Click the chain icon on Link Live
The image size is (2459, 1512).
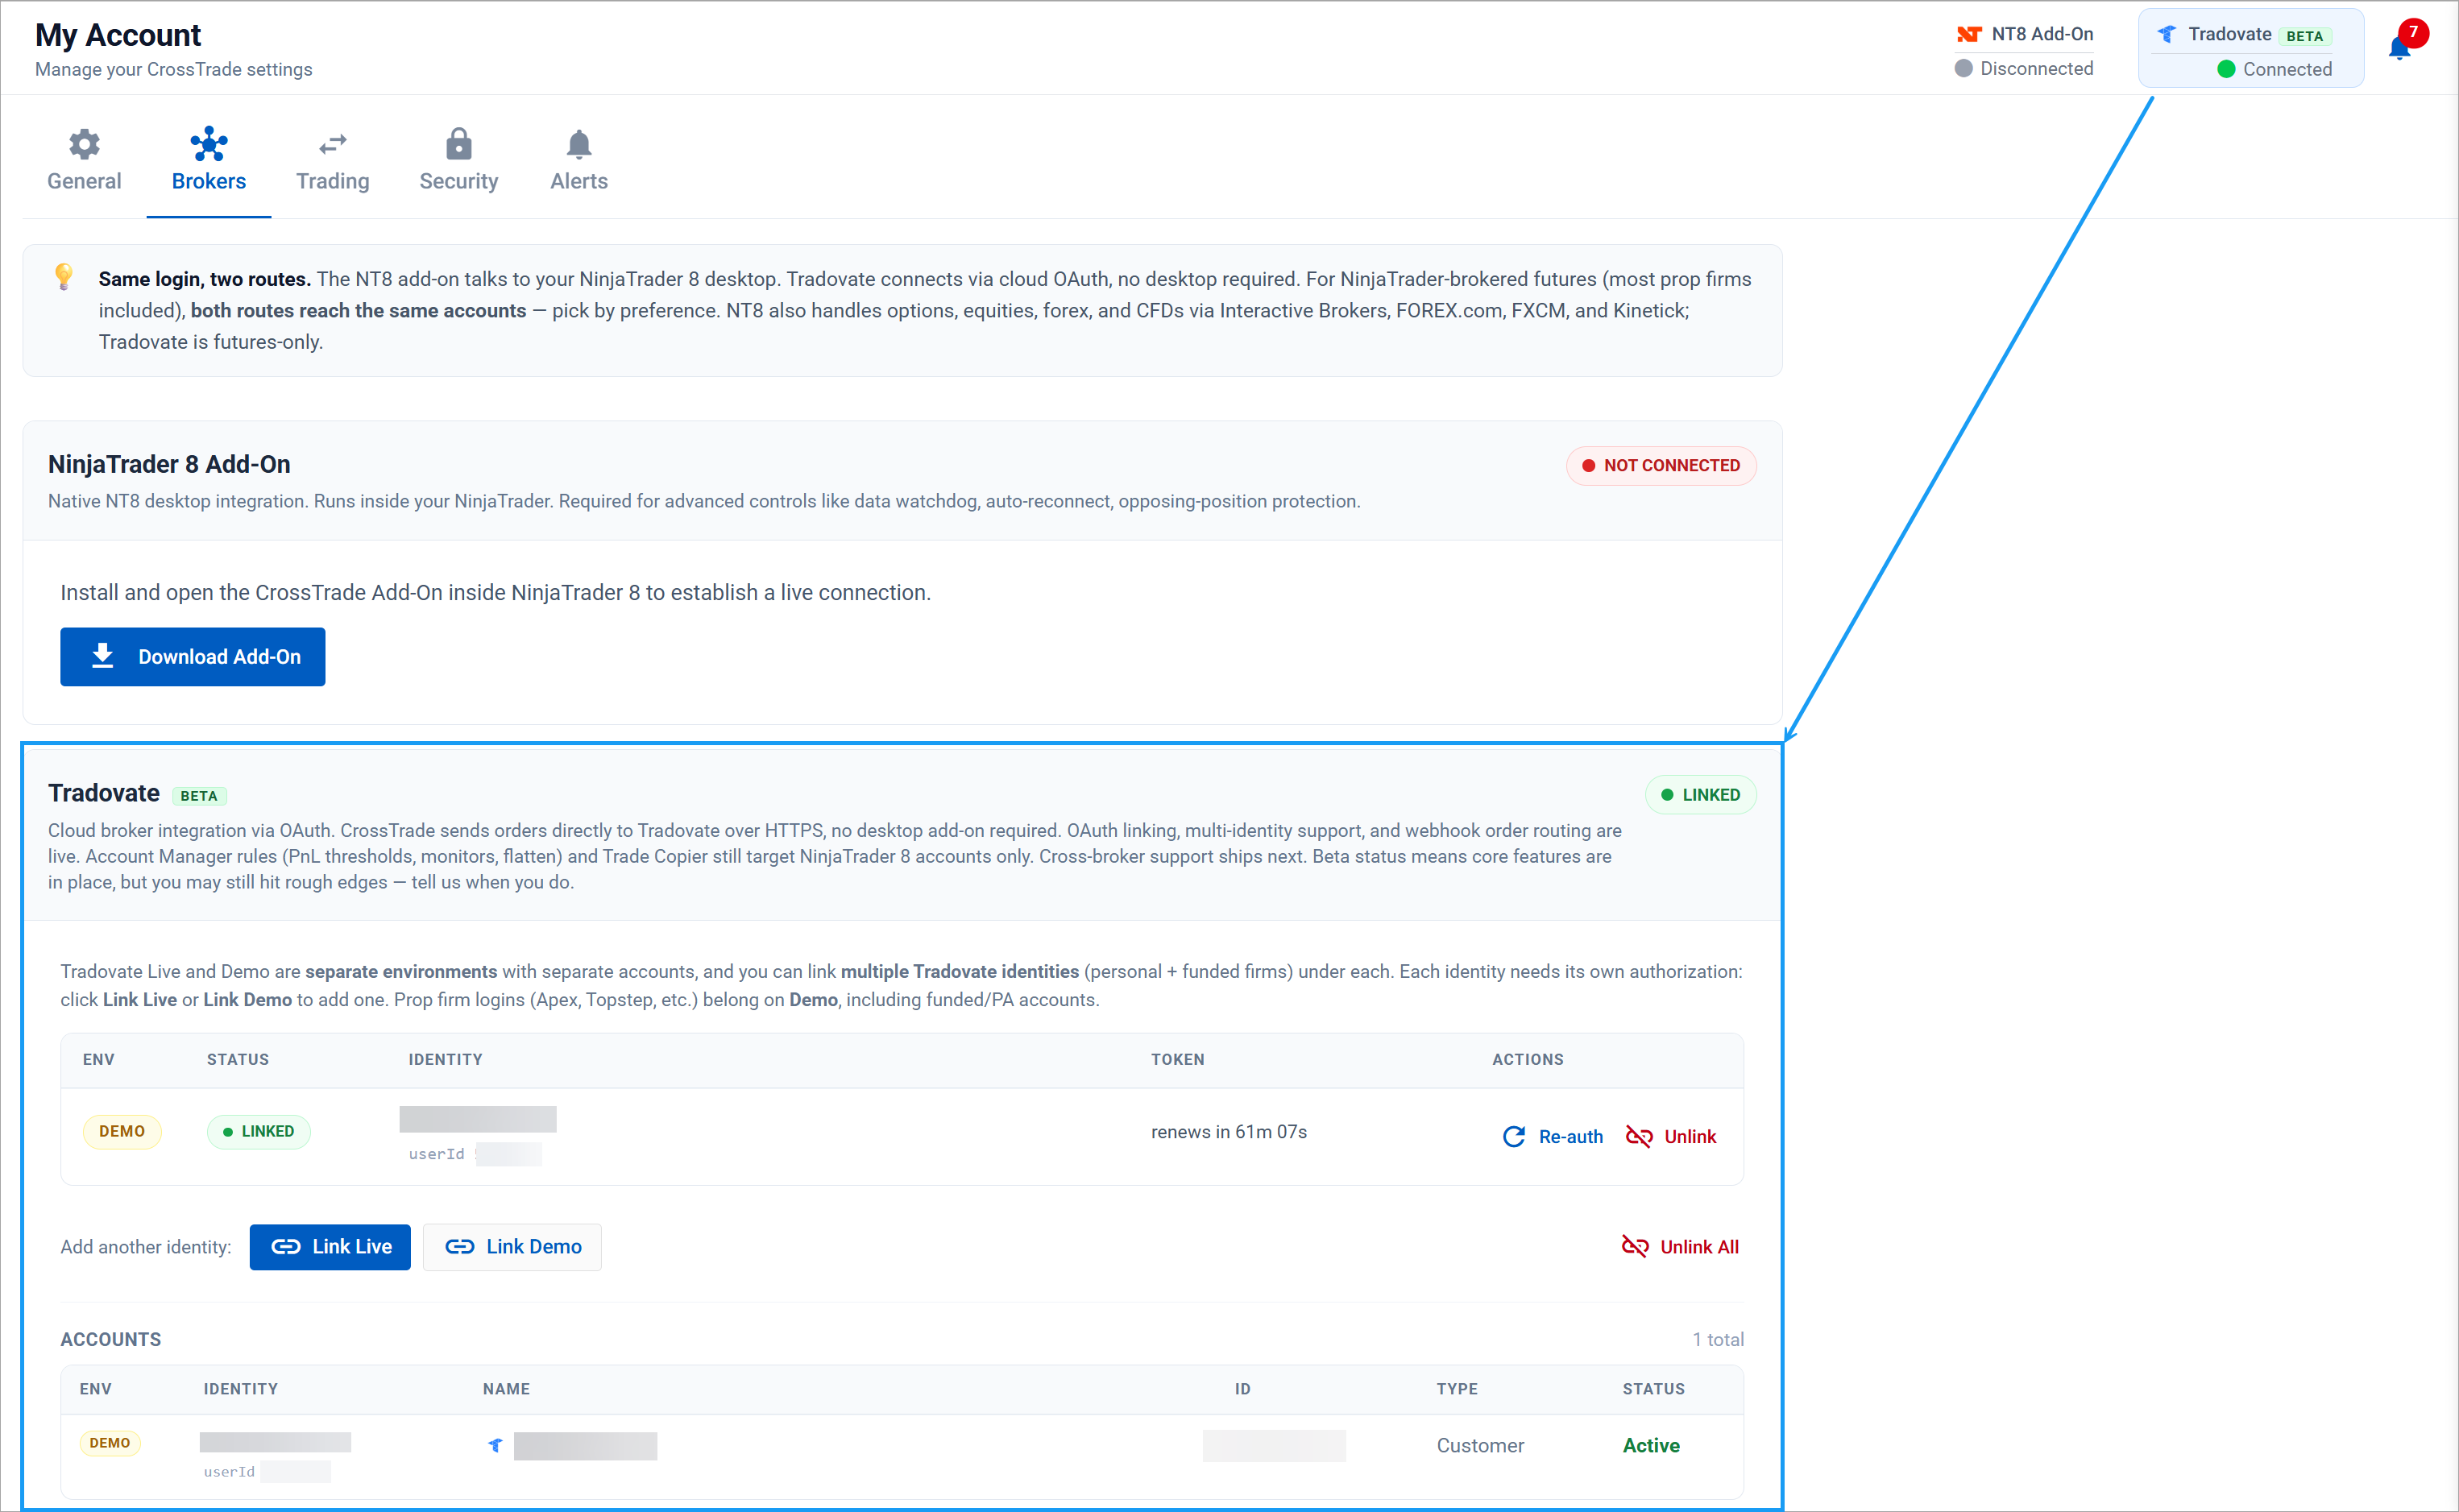click(x=286, y=1247)
